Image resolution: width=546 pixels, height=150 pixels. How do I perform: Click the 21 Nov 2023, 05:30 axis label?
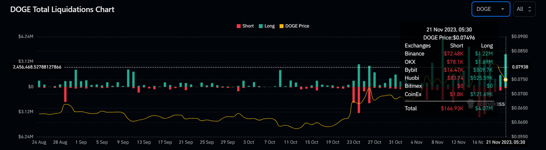[x=505, y=142]
